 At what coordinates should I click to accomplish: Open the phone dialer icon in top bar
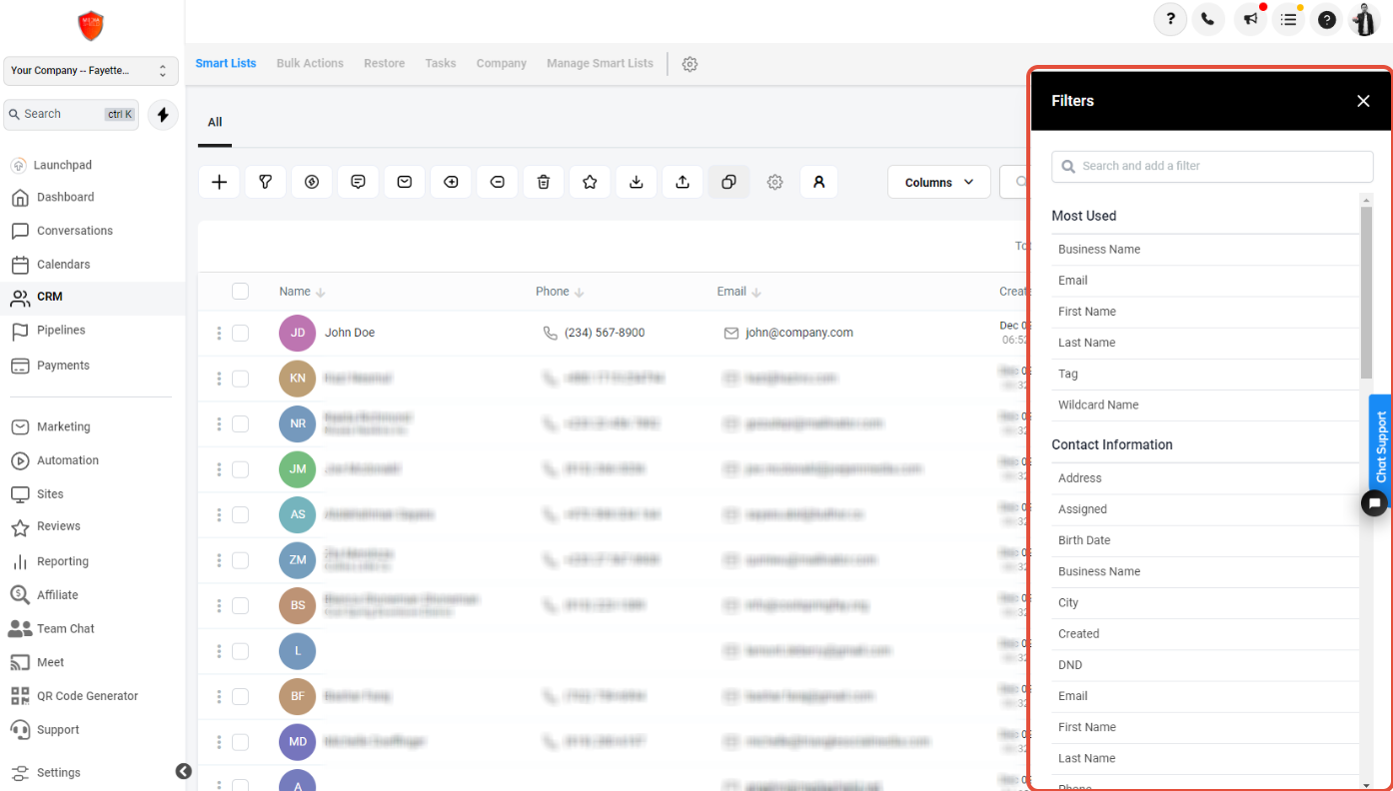click(1208, 19)
